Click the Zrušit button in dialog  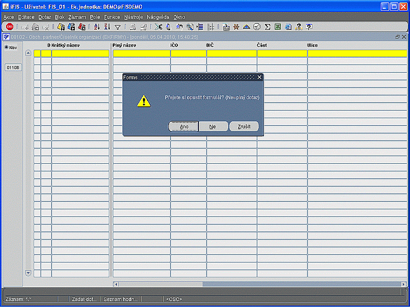coord(244,126)
